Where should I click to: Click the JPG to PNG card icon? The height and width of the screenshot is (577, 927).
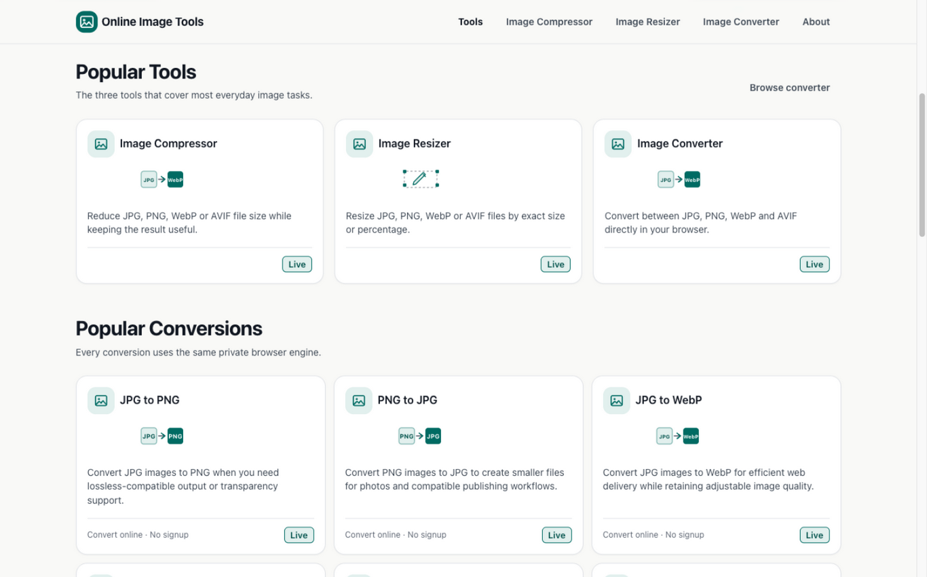[x=101, y=401]
